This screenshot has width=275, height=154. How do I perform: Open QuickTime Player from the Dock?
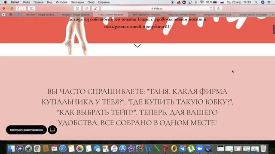tap(208, 149)
